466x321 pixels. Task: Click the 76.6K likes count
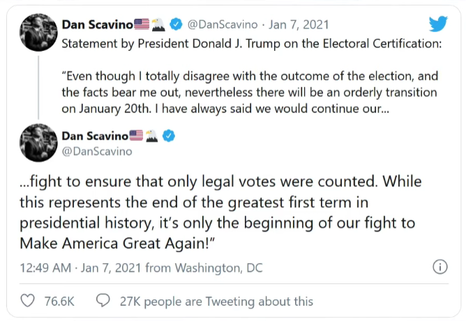pyautogui.click(x=59, y=301)
